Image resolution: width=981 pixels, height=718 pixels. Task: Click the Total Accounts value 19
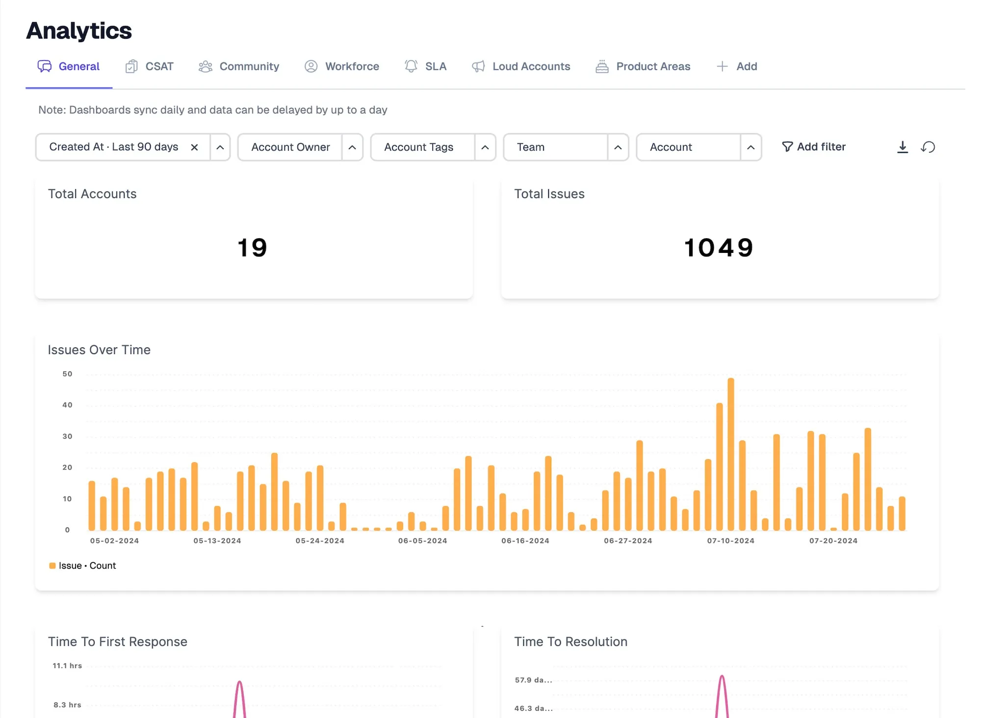(x=253, y=248)
